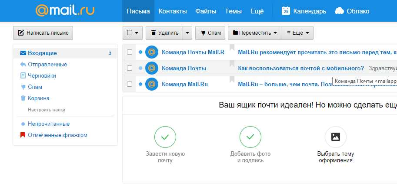Tick checkbox next to Команда Почты email
The width and height of the screenshot is (397, 186).
[x=130, y=68]
